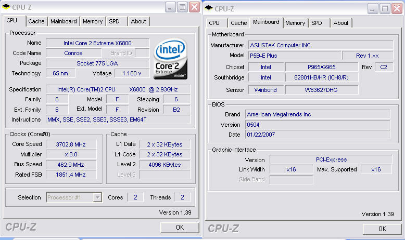Close the right CPU-Z window
Image resolution: width=405 pixels, height=240 pixels.
[397, 9]
